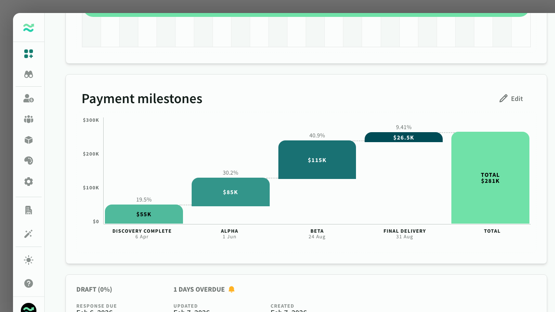Click the company building icon
555x312 pixels.
point(28,210)
